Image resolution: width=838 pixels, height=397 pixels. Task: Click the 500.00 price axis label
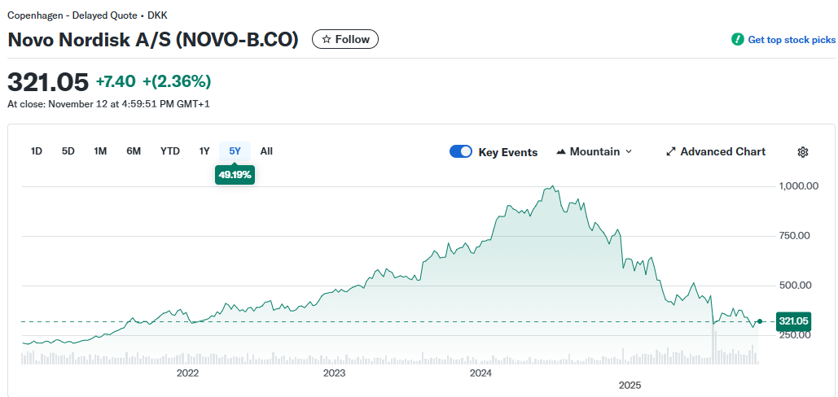[796, 286]
